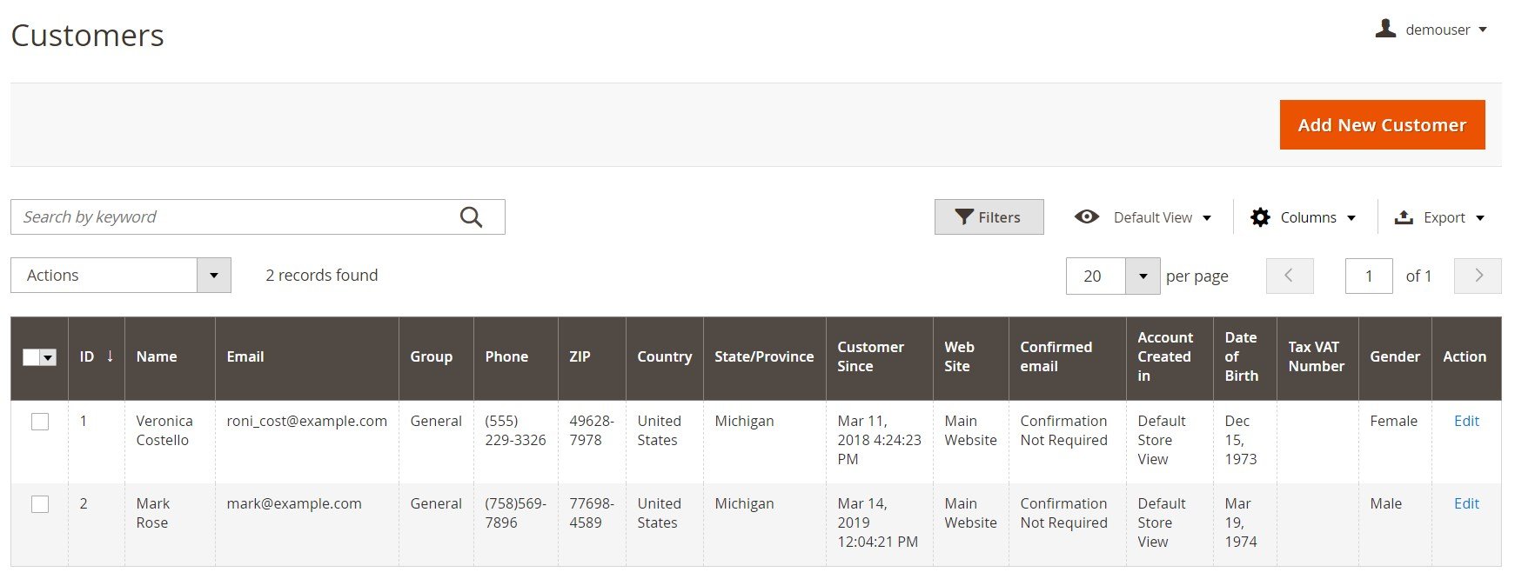Open the mass-select dropdown arrow in header
Screen dimensions: 1515x579
[x=49, y=357]
